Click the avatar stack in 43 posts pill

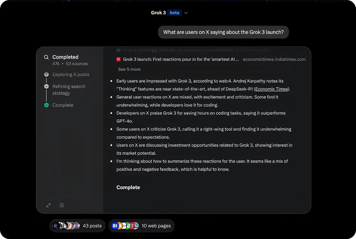tap(66, 226)
